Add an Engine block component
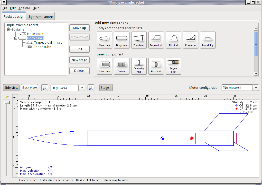The width and height of the screenshot is (262, 185). click(173, 66)
